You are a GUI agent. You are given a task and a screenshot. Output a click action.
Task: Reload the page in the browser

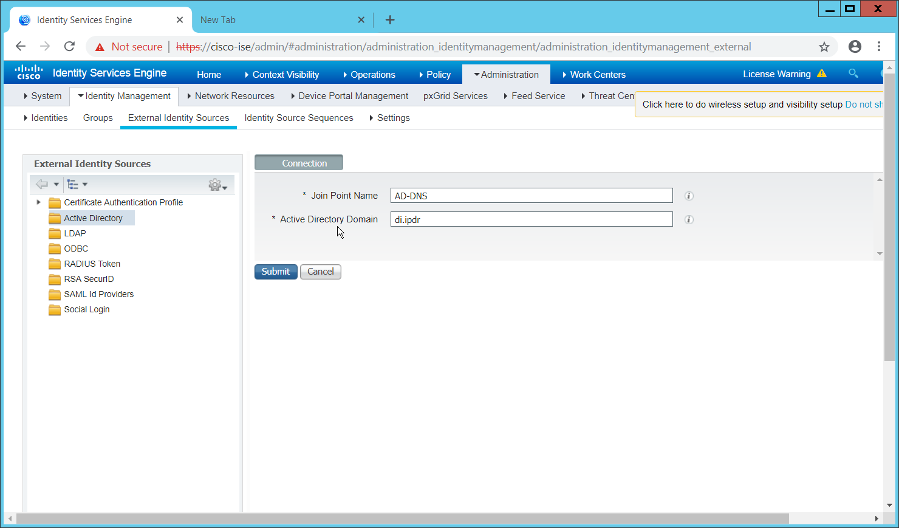[x=69, y=47]
